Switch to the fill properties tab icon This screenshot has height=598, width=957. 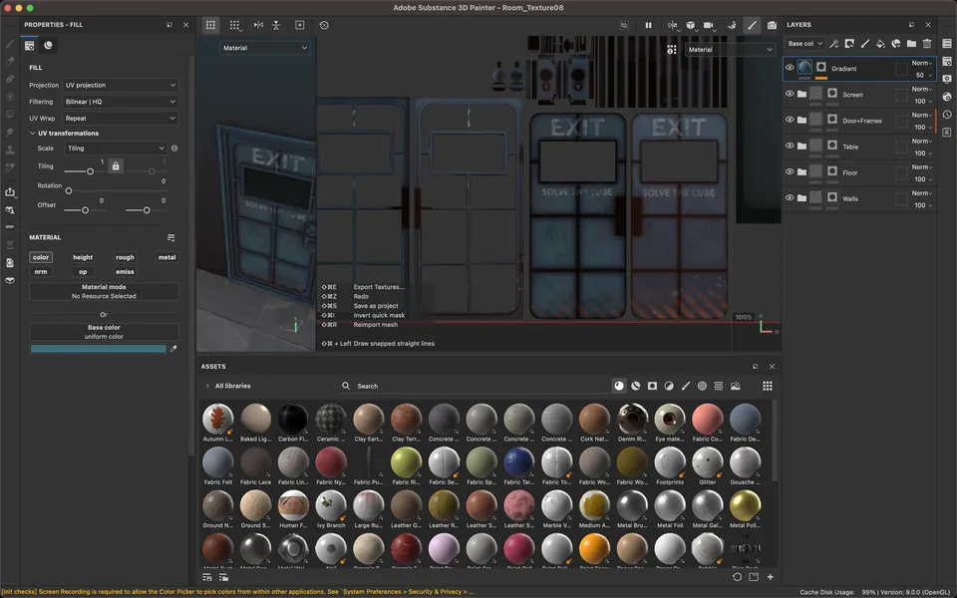(29, 45)
